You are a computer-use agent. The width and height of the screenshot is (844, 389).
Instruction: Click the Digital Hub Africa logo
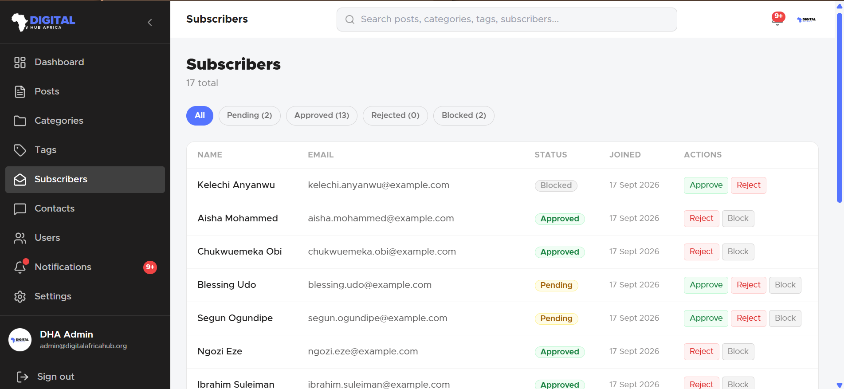[43, 22]
